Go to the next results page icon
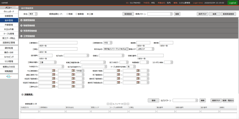This screenshot has width=239, height=119. (125, 104)
